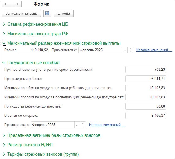Click the Отмена button

[64, 14]
